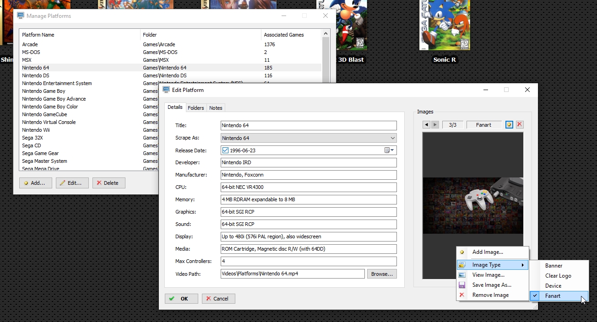Choose Remove Image from context menu

(x=493, y=295)
